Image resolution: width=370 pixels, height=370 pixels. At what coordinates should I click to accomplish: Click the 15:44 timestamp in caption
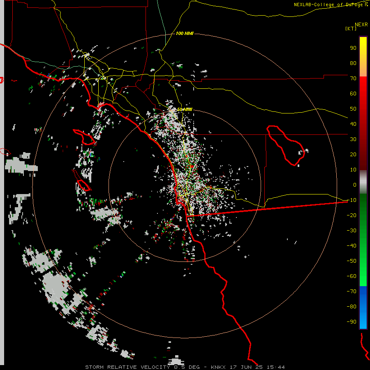(276, 367)
